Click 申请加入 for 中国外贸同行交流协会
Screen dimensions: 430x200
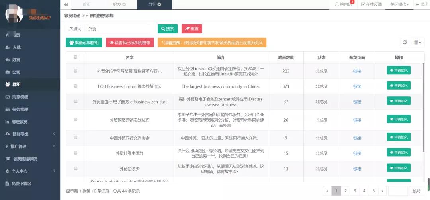pyautogui.click(x=399, y=137)
